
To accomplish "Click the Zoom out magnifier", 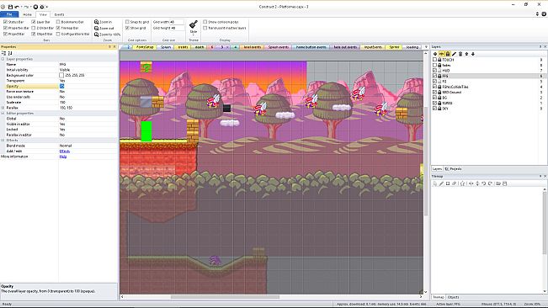I will pos(97,28).
